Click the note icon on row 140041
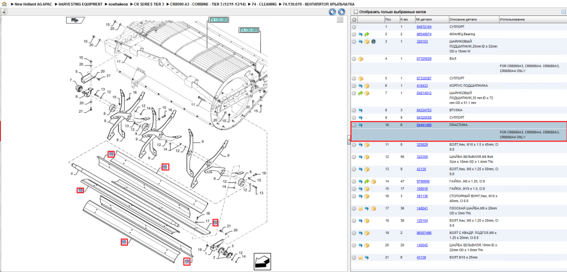Viewport: 567px width, 272px height. (361, 208)
